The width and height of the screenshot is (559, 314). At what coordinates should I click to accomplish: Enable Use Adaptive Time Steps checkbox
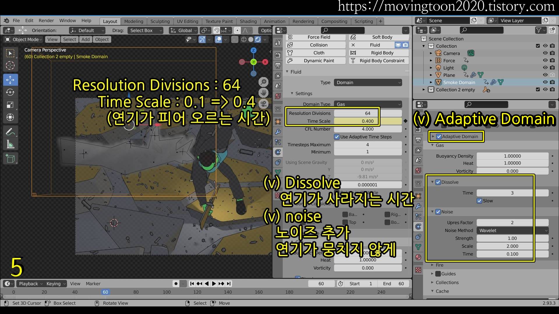[337, 137]
